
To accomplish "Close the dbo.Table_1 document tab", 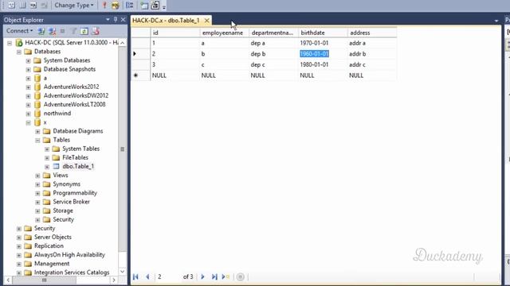I will (x=207, y=21).
